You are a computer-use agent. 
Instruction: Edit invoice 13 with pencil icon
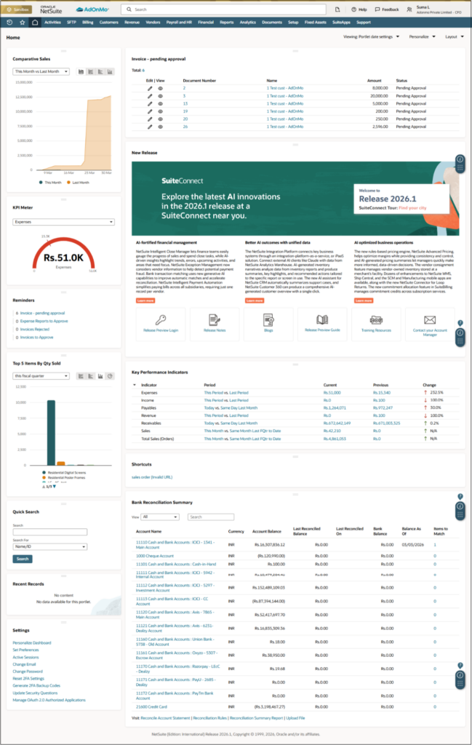pyautogui.click(x=150, y=103)
